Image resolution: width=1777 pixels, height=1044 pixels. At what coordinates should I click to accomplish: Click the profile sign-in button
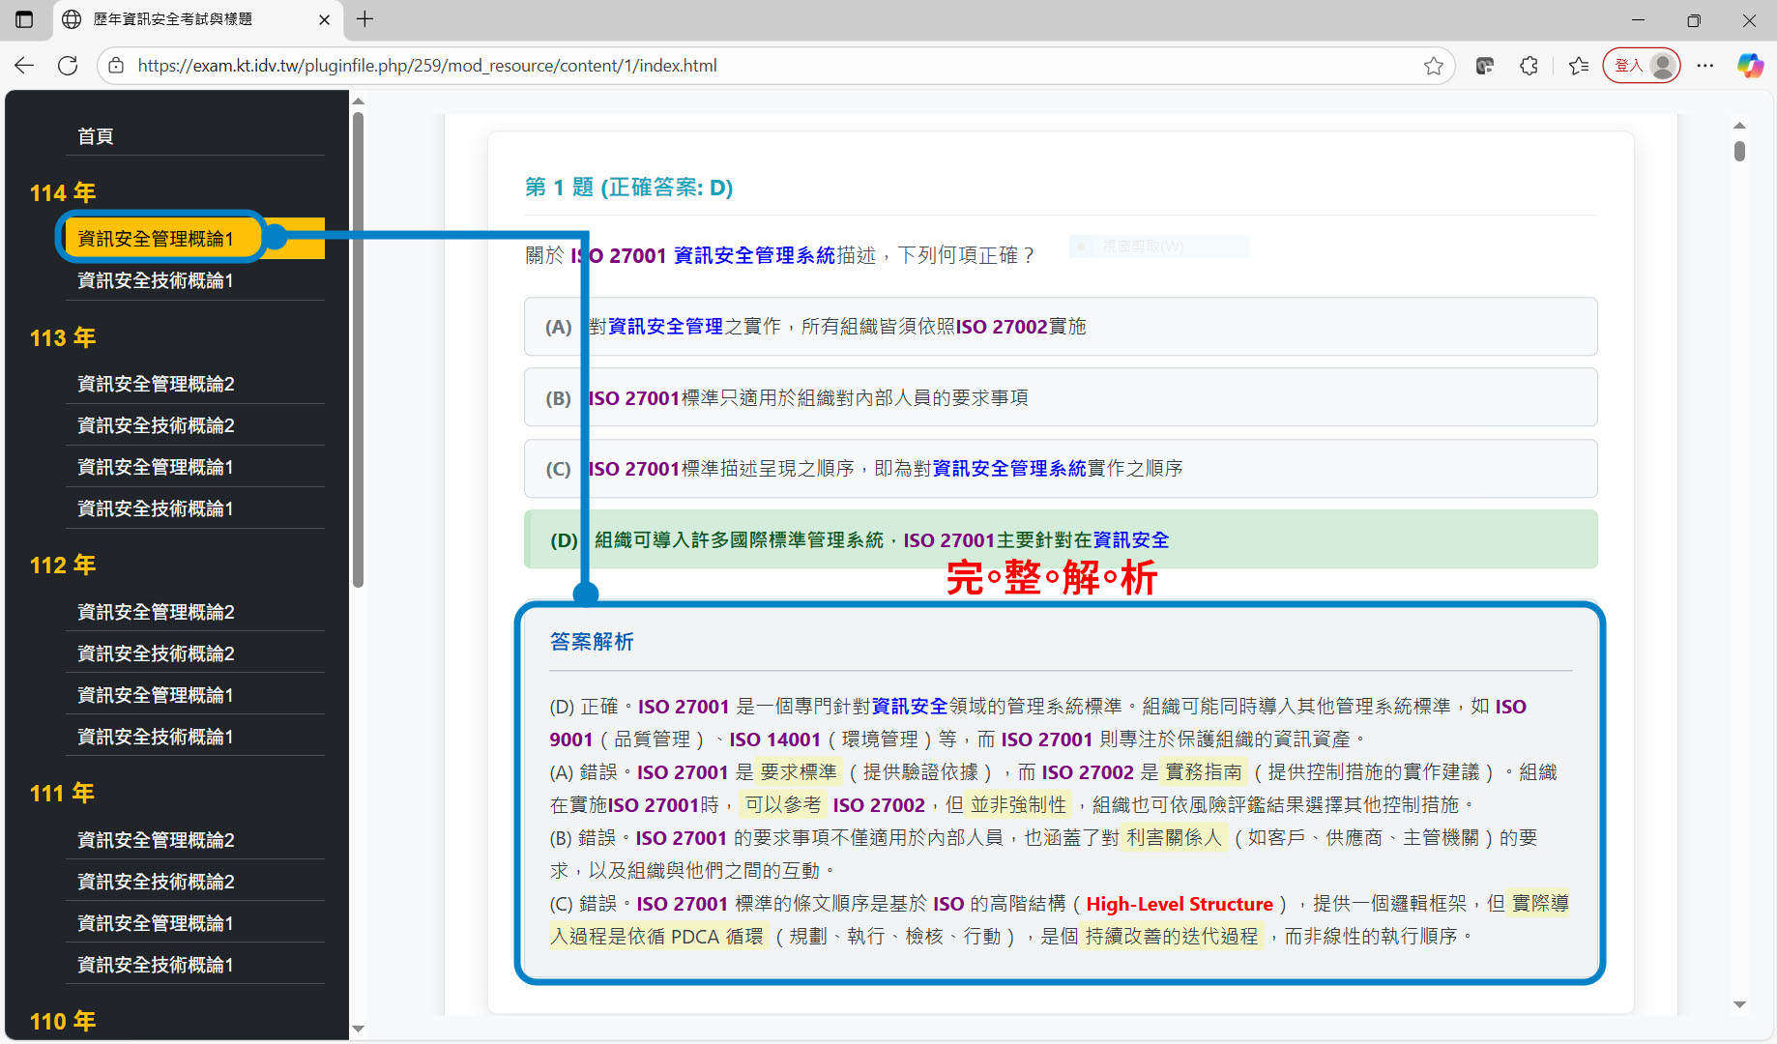tap(1642, 66)
